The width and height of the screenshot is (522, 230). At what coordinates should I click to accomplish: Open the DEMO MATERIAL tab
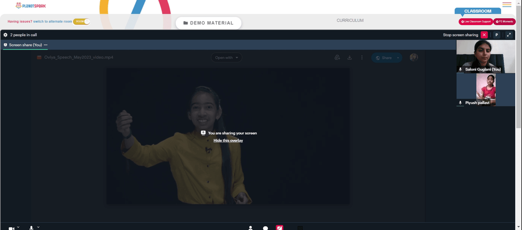208,23
